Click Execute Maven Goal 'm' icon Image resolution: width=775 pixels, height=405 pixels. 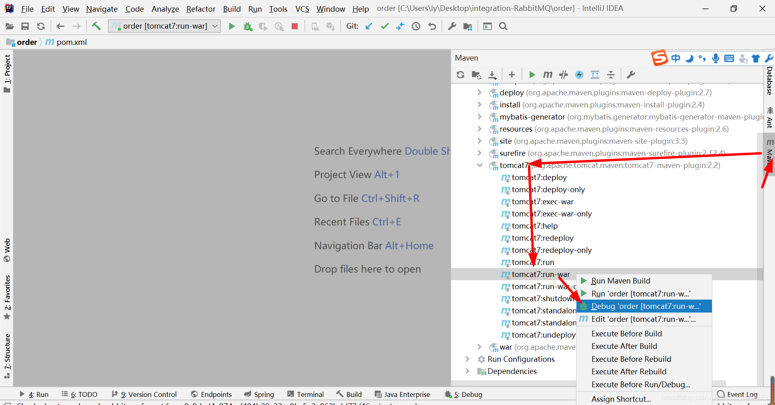click(547, 75)
